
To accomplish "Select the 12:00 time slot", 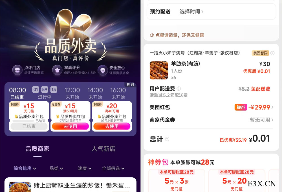I will point(72,93).
